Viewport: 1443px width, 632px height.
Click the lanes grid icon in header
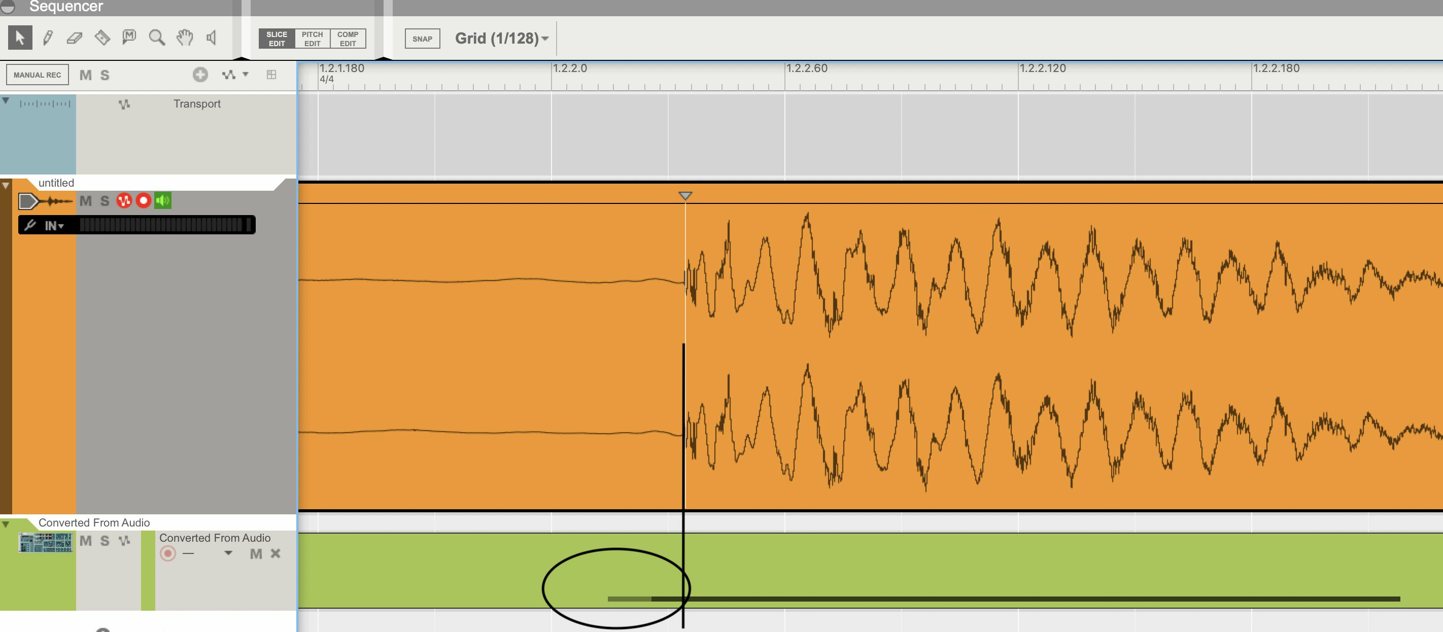pyautogui.click(x=271, y=75)
